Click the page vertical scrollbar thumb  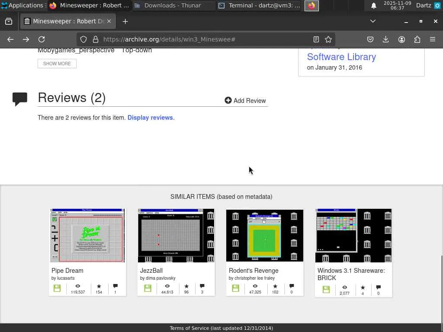coord(441,289)
